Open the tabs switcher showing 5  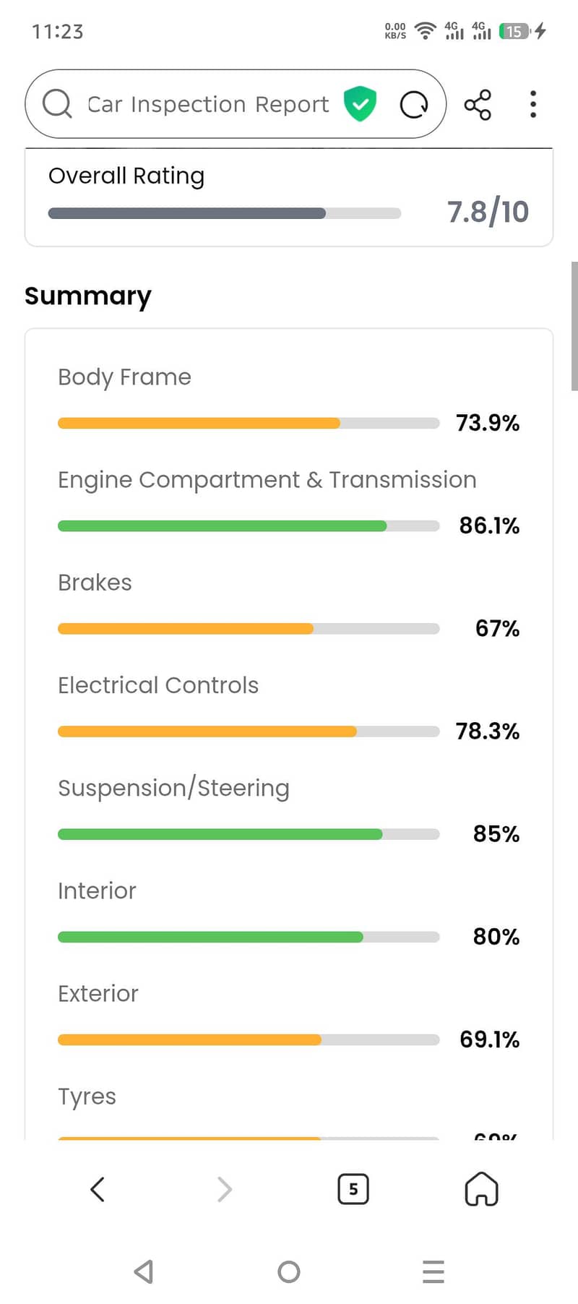pos(353,1189)
